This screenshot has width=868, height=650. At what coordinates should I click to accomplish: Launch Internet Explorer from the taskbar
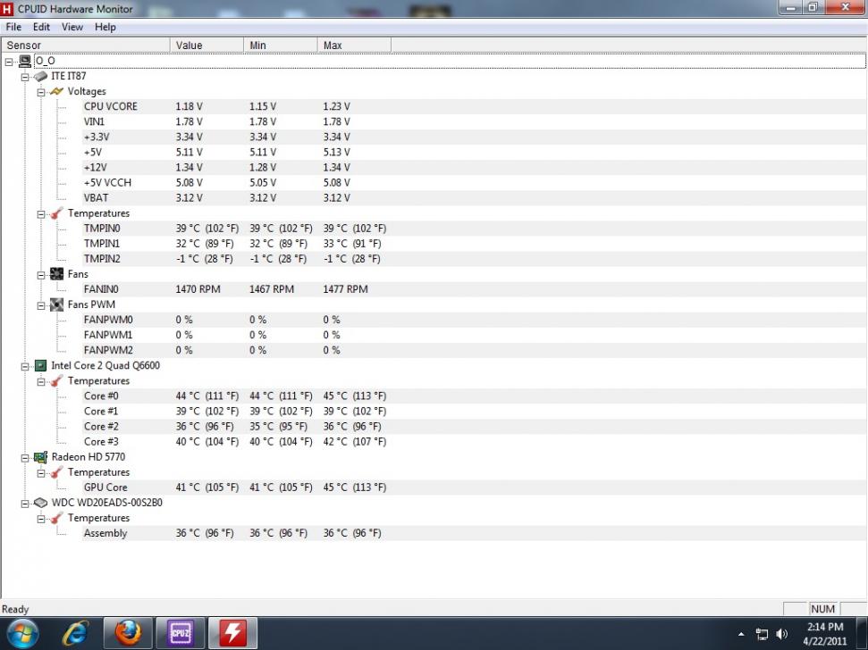pos(75,633)
